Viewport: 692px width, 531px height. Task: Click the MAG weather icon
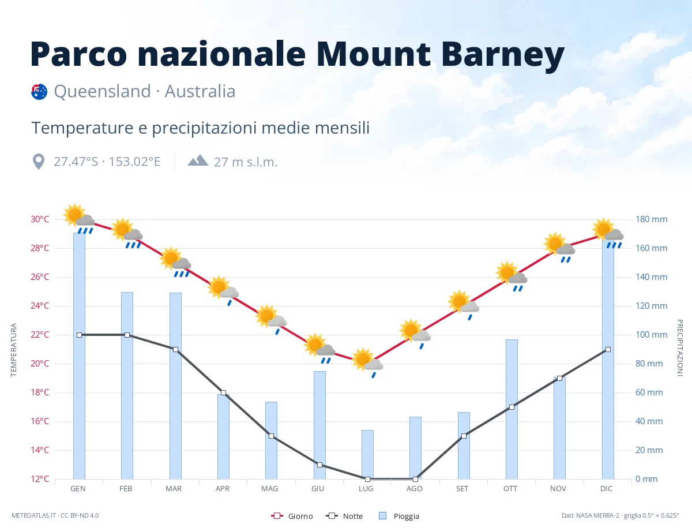pos(271,319)
